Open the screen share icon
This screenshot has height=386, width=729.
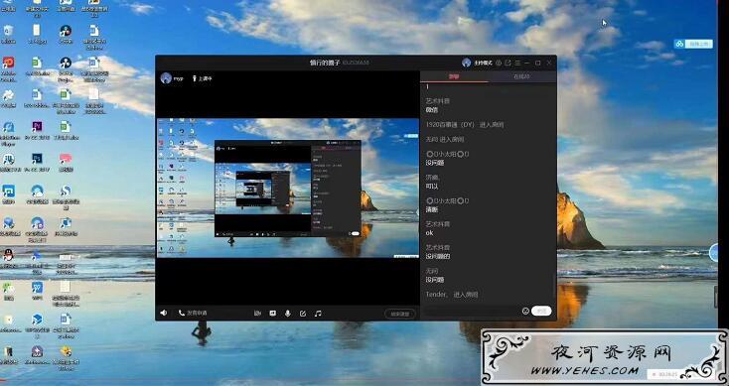(273, 314)
